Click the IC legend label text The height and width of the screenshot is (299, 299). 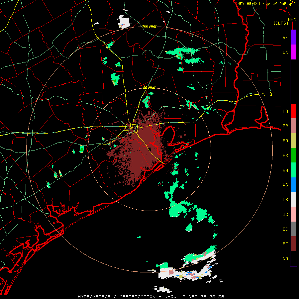click(x=285, y=214)
